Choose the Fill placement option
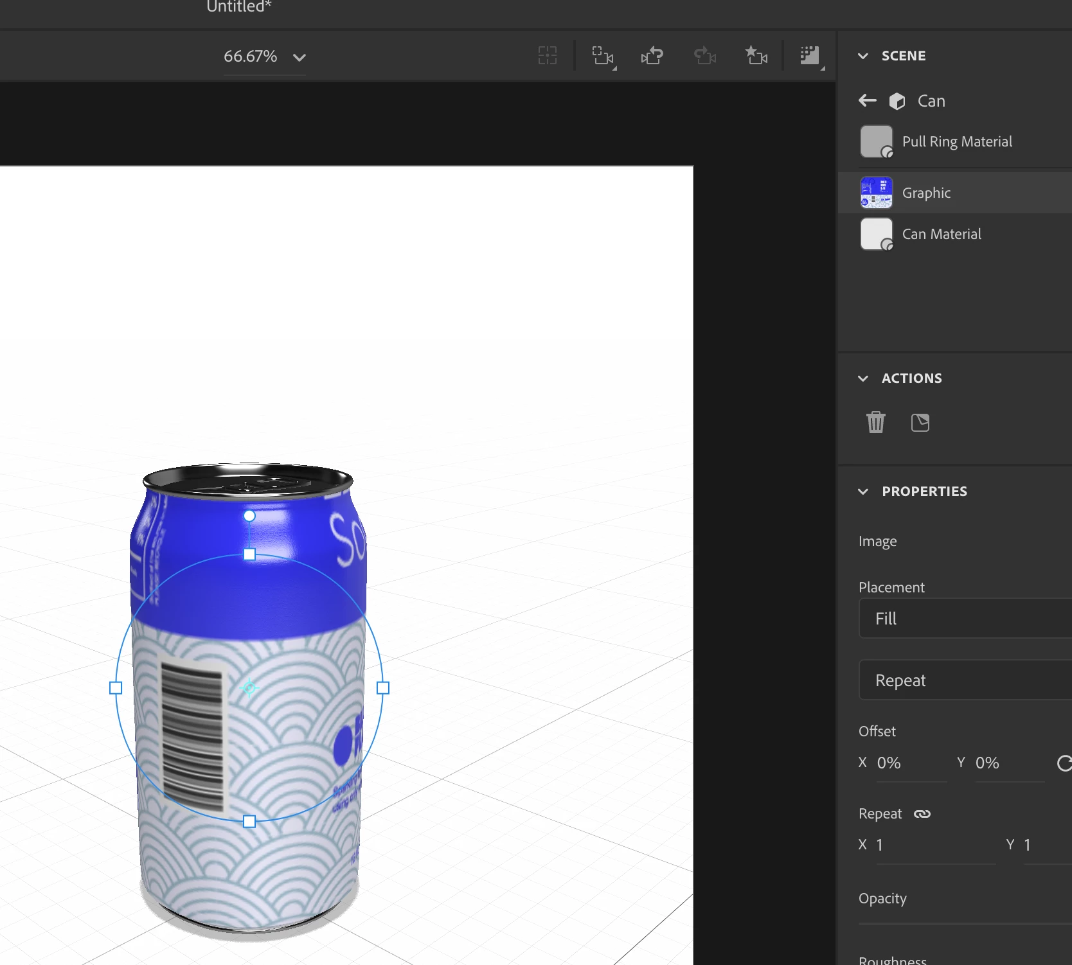The height and width of the screenshot is (965, 1072). pos(965,618)
